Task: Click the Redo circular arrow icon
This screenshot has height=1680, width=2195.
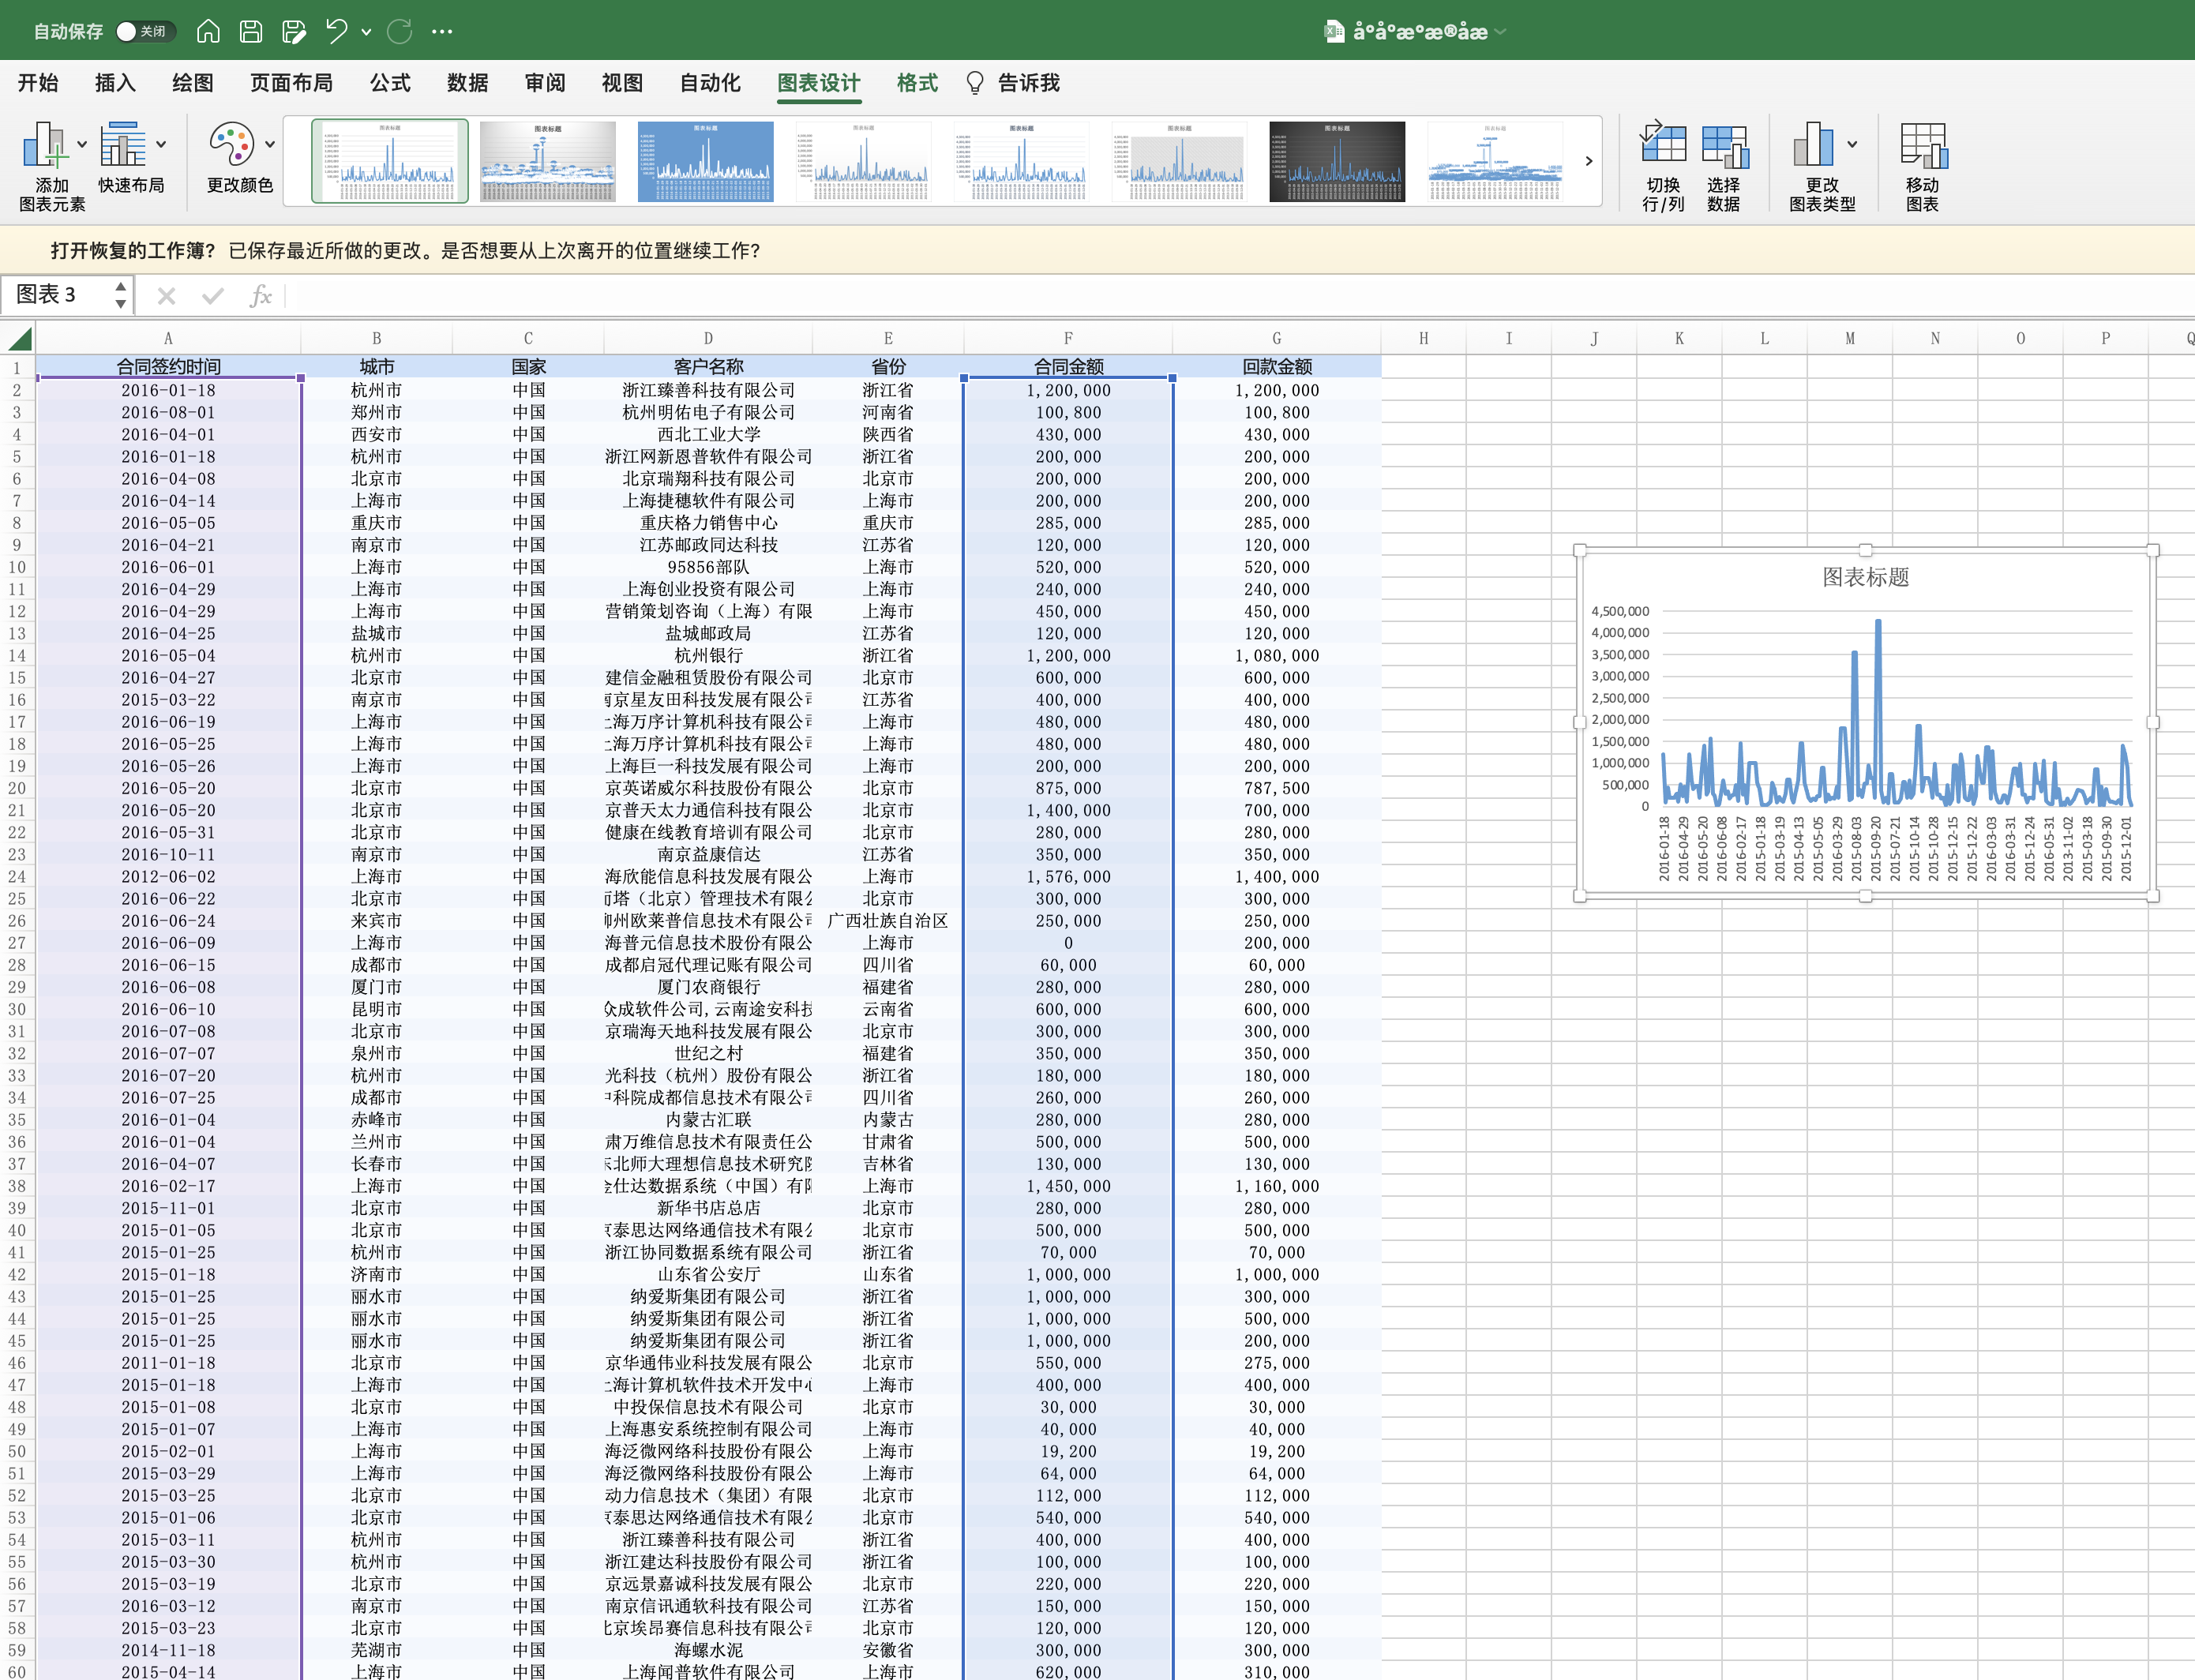Action: coord(399,31)
